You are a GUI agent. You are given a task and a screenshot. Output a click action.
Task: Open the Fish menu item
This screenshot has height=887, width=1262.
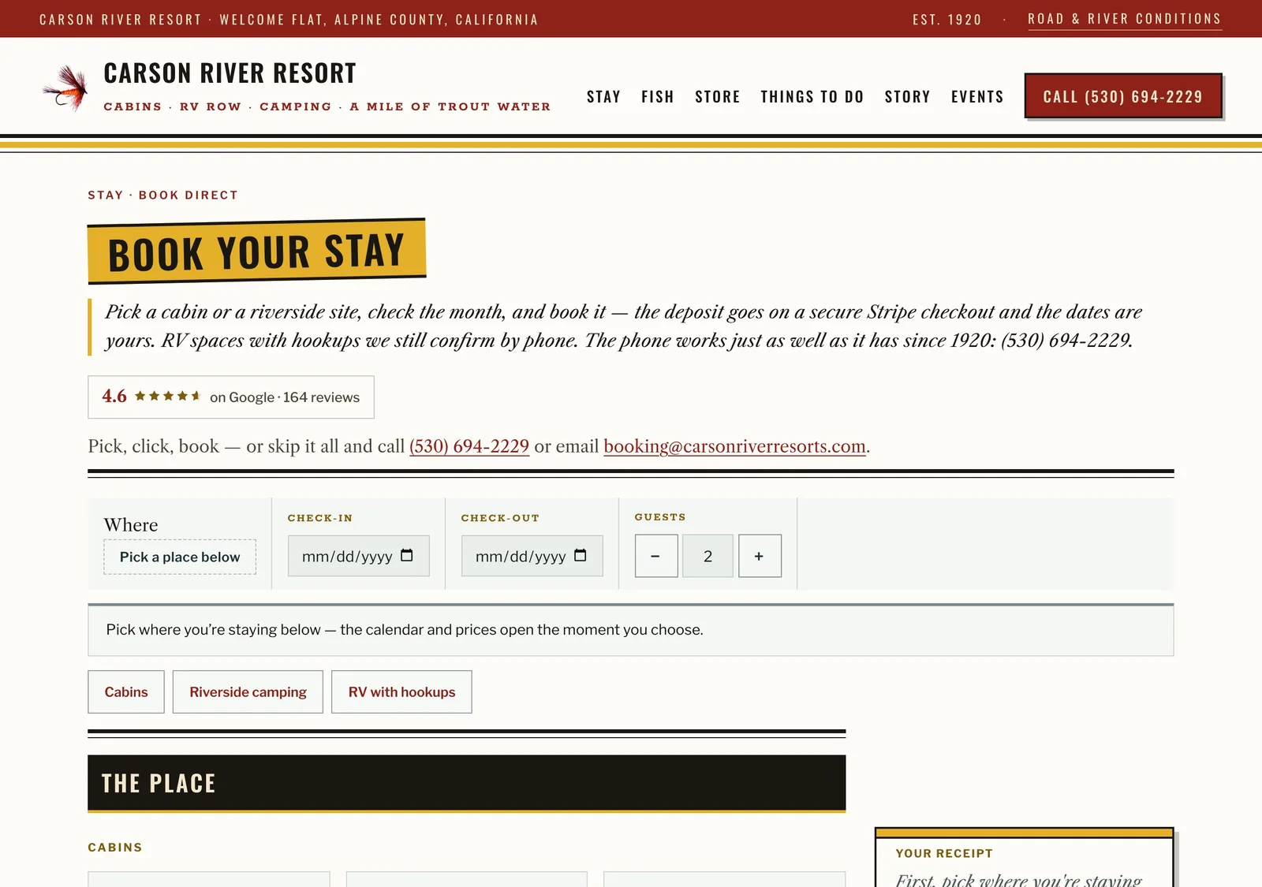658,96
